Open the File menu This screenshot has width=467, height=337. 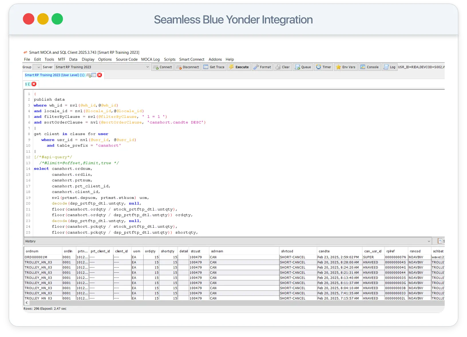(27, 60)
